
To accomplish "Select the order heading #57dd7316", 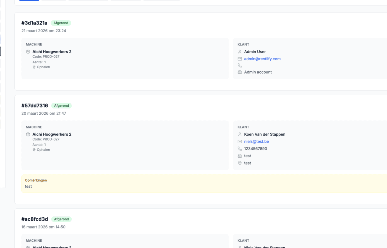I will point(35,106).
